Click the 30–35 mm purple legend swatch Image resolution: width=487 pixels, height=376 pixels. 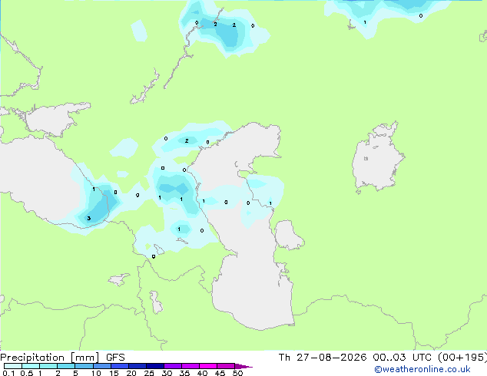click(x=173, y=366)
